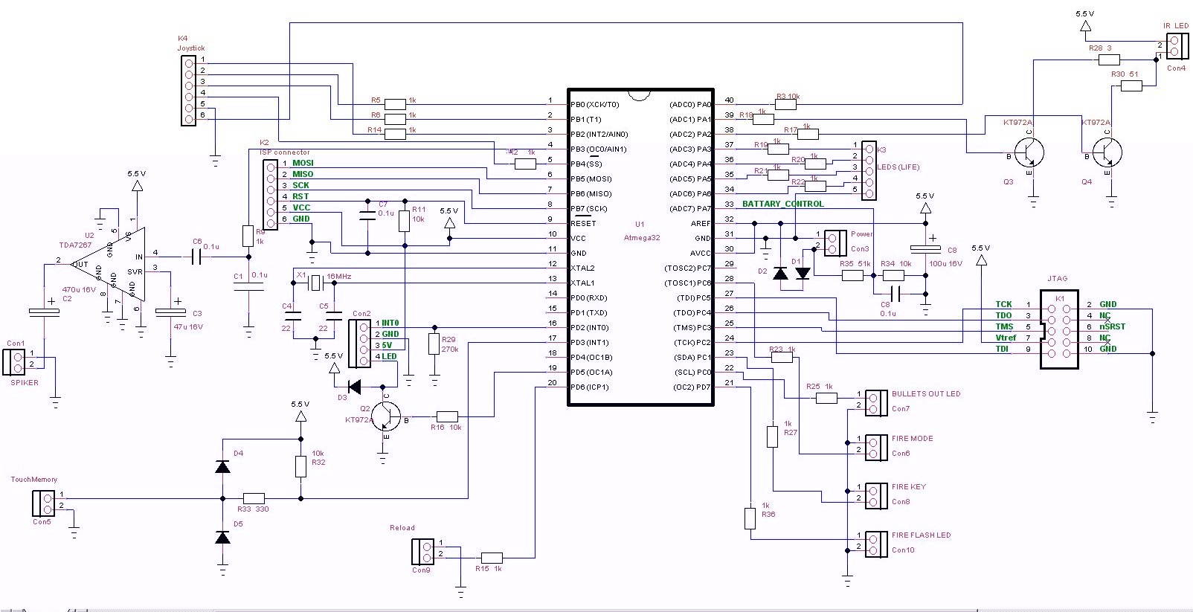Select the Q4 transistor symbol
Image resolution: width=1193 pixels, height=612 pixels.
(1107, 154)
